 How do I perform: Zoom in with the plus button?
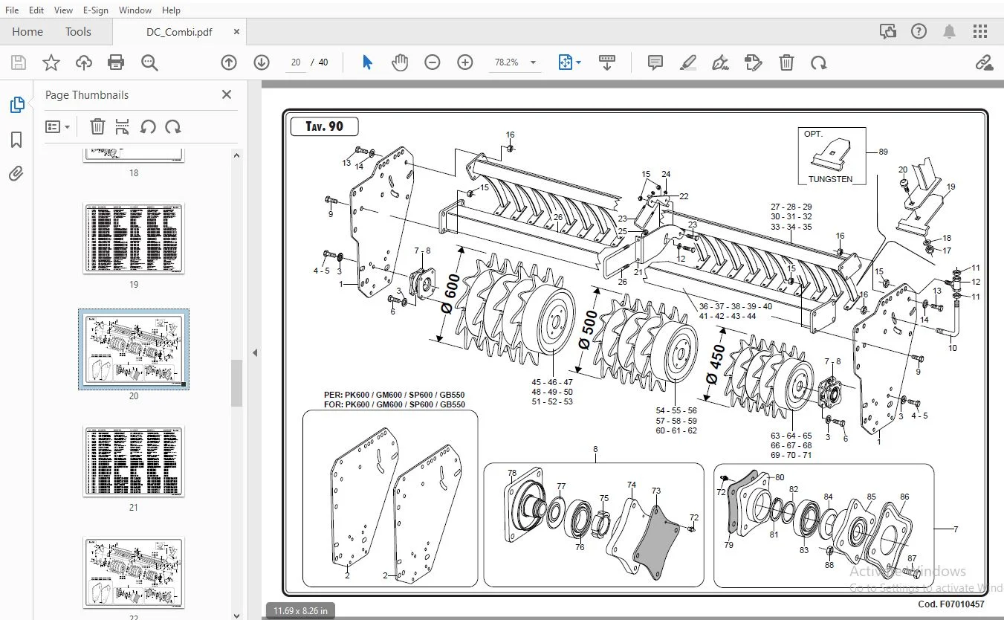tap(465, 62)
